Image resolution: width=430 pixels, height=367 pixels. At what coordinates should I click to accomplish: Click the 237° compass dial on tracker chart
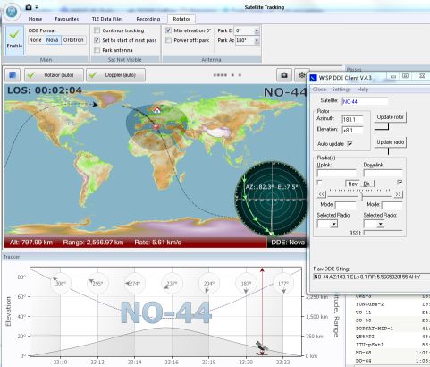[x=172, y=283]
